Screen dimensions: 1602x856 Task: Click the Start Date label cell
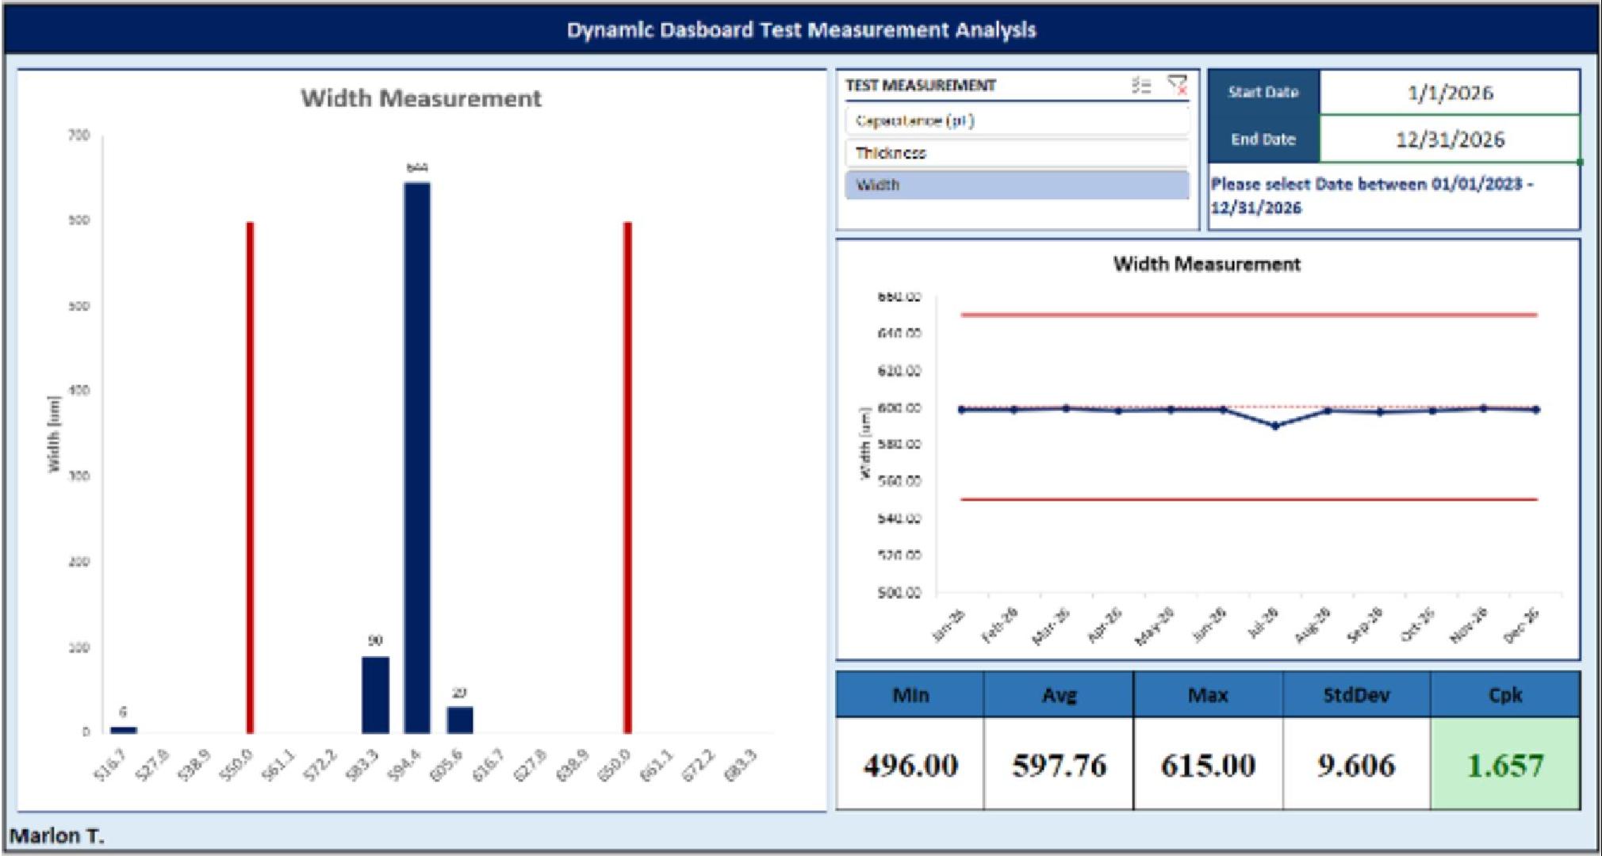1263,92
